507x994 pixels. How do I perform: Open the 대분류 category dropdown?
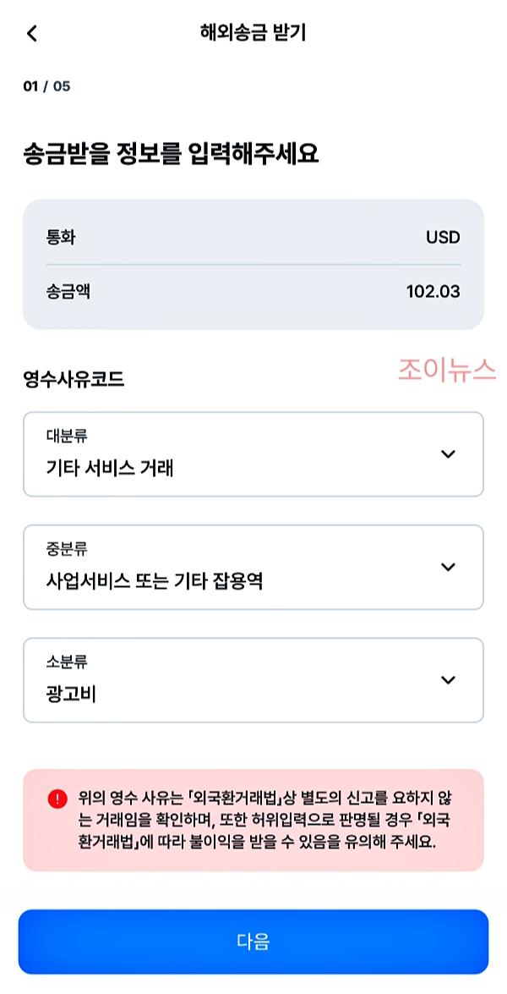(x=253, y=453)
